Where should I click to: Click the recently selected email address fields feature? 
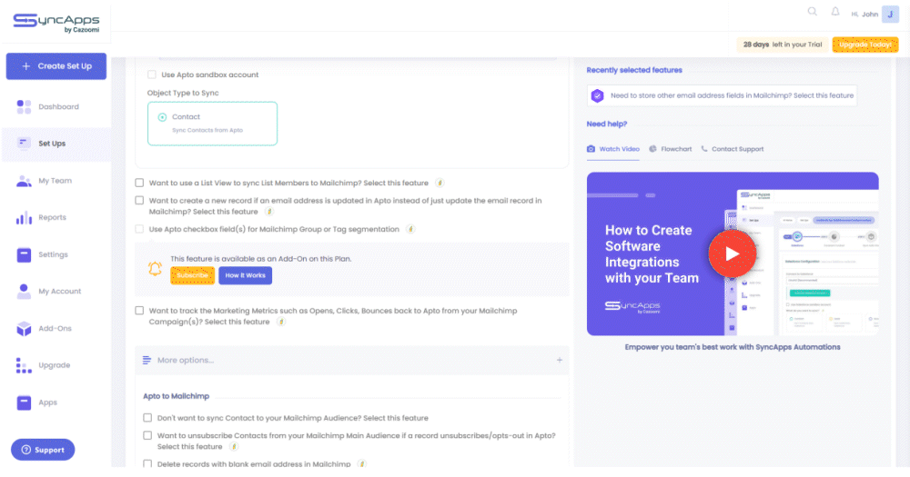click(x=722, y=95)
